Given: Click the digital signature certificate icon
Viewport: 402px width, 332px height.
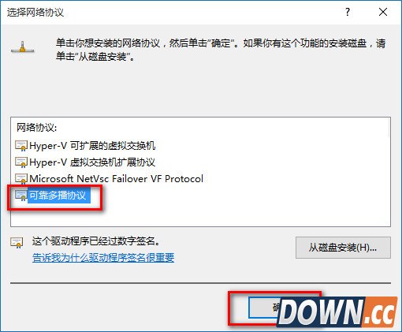Looking at the screenshot, I should point(17,242).
